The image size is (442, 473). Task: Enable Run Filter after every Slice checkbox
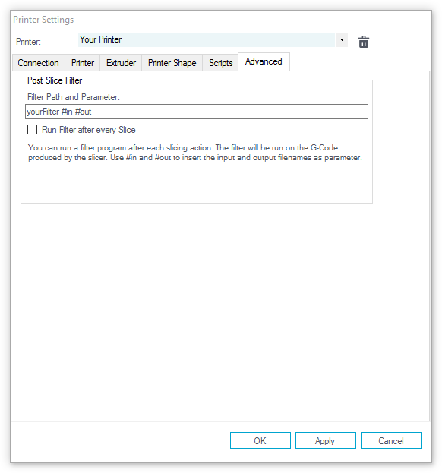point(33,129)
